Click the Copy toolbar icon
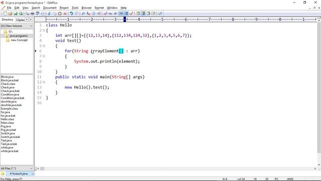Image resolution: width=321 pixels, height=181 pixels. tap(55, 14)
